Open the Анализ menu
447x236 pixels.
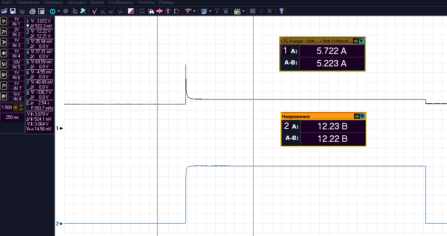[97, 2]
